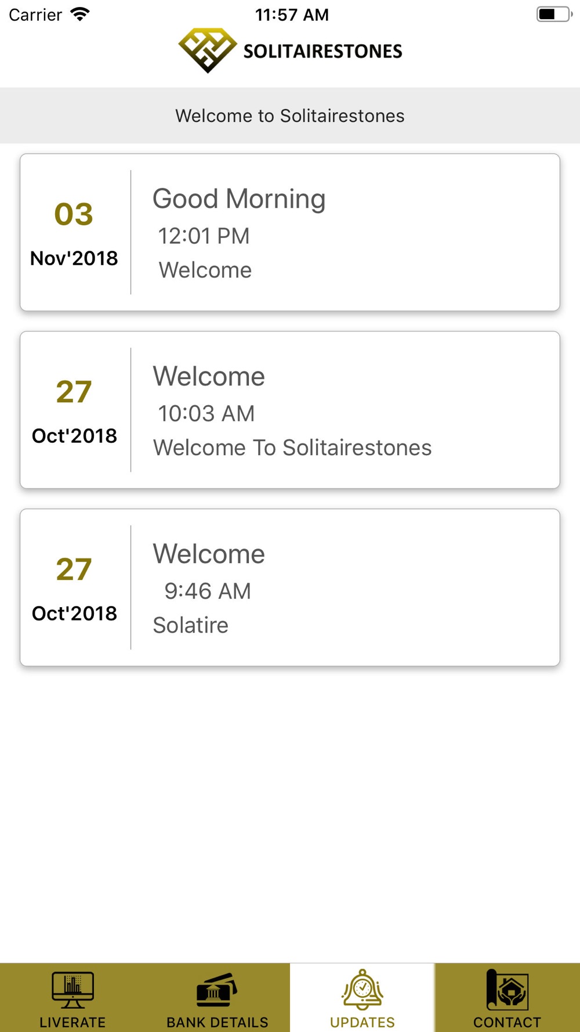Tap the status bar clock

(x=292, y=15)
